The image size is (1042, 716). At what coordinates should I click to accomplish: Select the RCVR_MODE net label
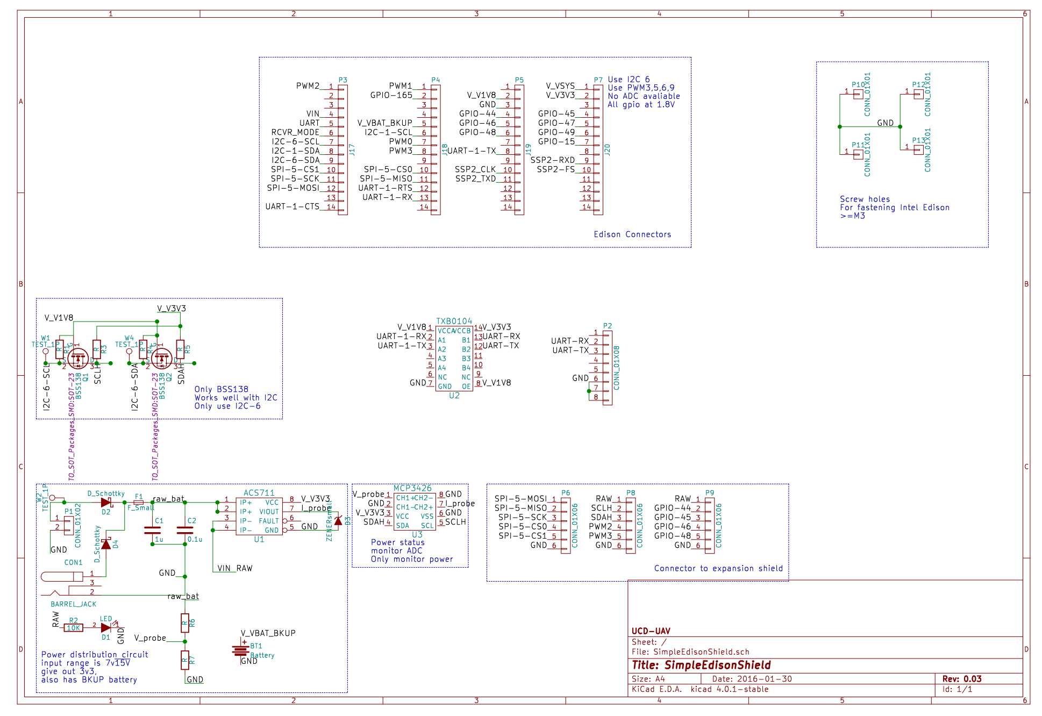[x=295, y=132]
